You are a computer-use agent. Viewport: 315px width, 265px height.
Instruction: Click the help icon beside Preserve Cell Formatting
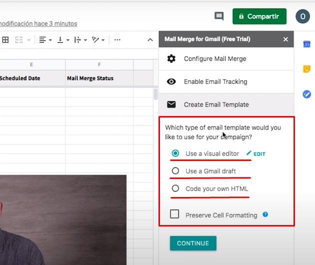[x=265, y=214]
